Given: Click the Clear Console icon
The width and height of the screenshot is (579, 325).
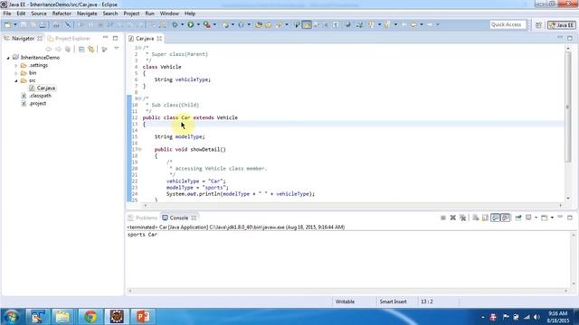Looking at the screenshot, I should pos(476,218).
